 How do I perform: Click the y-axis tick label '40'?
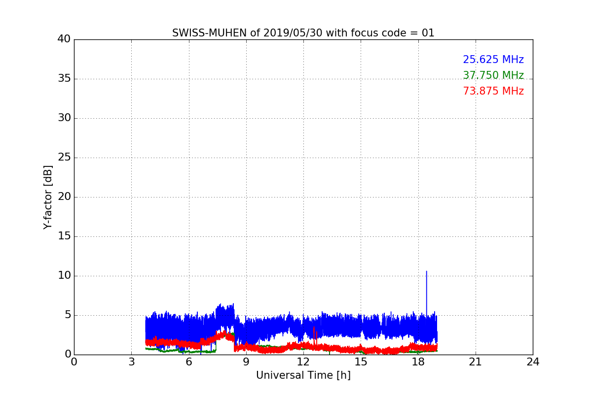(x=64, y=39)
